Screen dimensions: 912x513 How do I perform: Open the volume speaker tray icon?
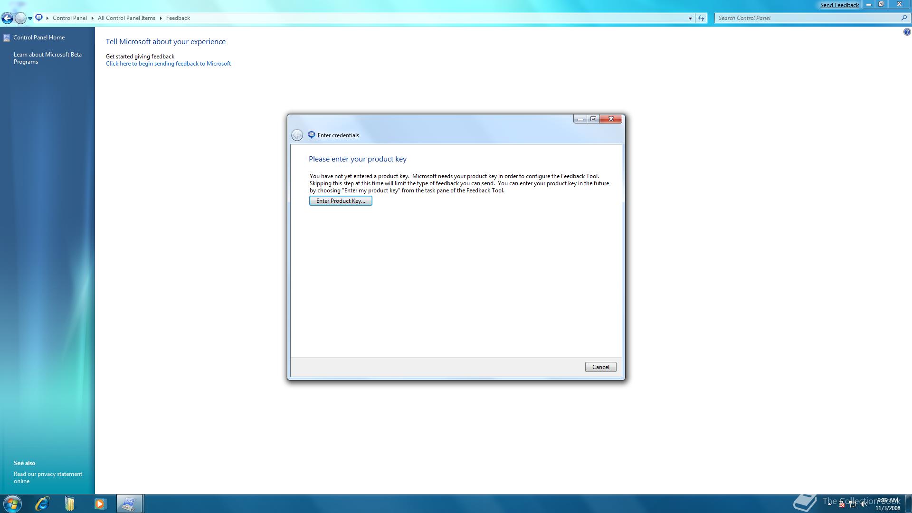864,504
